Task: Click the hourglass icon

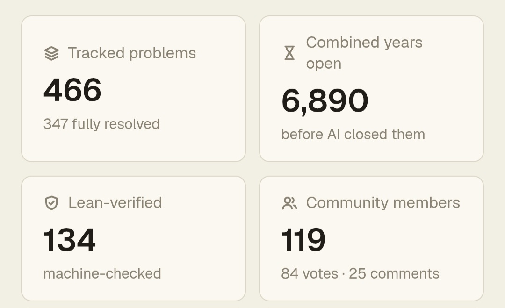Action: point(289,53)
